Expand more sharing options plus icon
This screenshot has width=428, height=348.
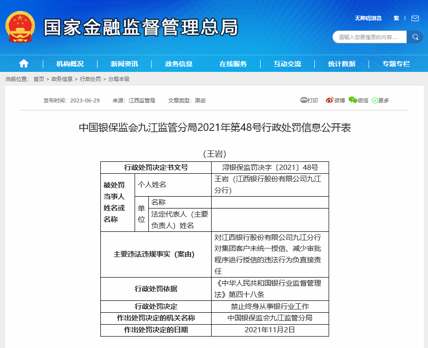(x=375, y=100)
